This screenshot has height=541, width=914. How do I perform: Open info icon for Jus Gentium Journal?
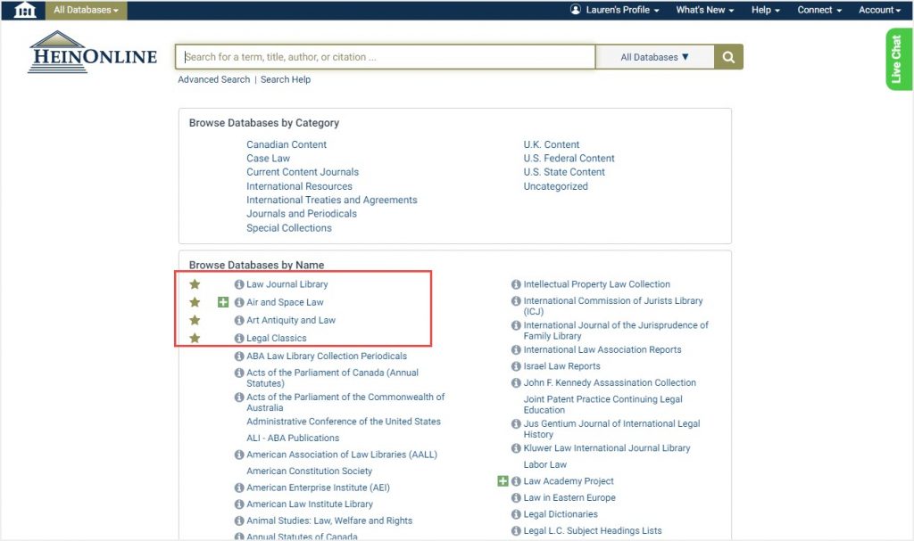(x=516, y=424)
